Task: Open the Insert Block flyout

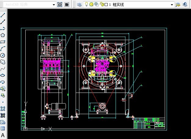Action: pyautogui.click(x=3, y=89)
